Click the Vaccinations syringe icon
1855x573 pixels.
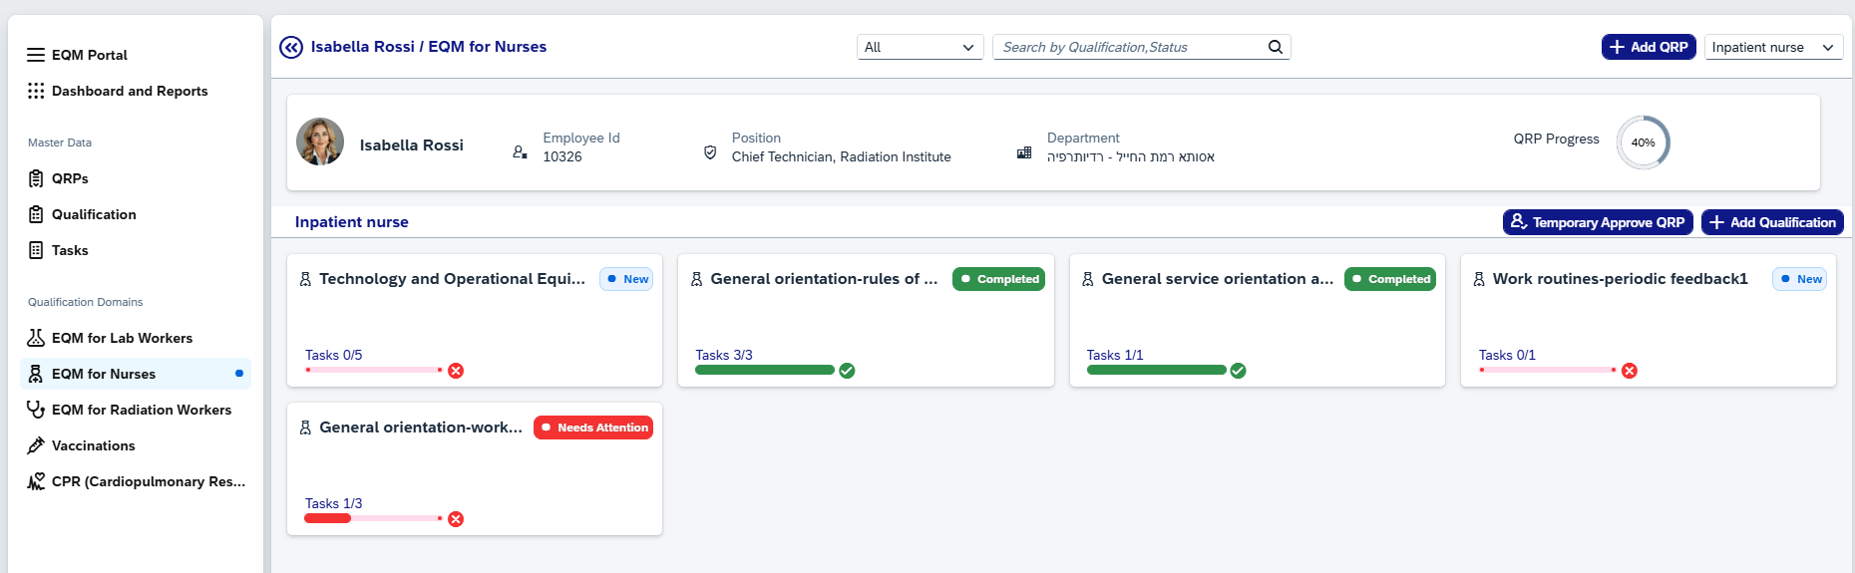[36, 445]
